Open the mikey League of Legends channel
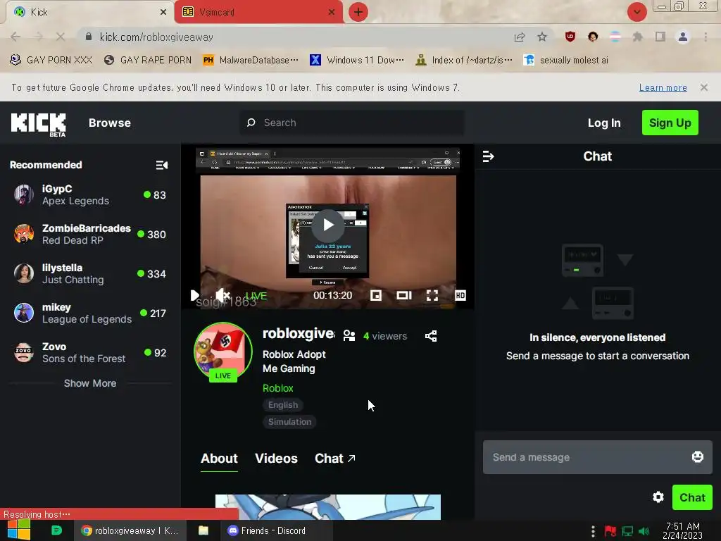721x541 pixels. (89, 313)
